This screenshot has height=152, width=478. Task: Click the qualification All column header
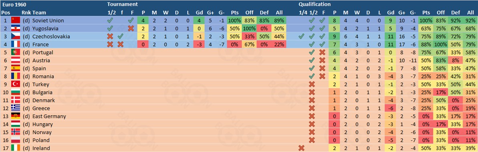click(470, 12)
